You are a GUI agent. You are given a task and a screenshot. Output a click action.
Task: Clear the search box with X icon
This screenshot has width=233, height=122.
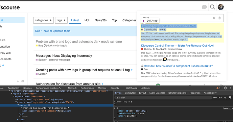214,18
